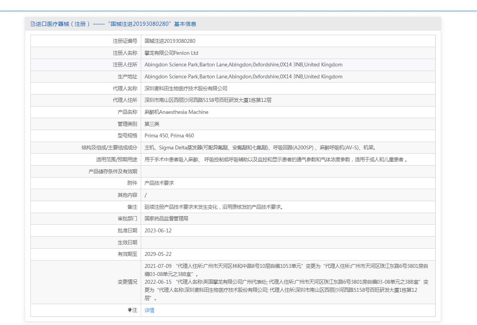Click registrant name 攀龙有限公司Penlon Ltd
The image size is (477, 325).
click(x=171, y=53)
